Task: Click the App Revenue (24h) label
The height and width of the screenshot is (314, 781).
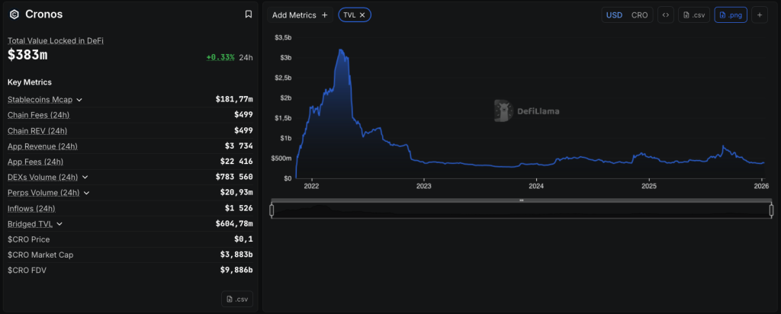Action: 43,146
